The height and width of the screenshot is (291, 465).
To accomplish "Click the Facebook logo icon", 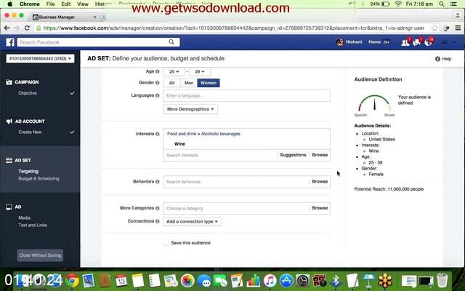I will pos(10,42).
